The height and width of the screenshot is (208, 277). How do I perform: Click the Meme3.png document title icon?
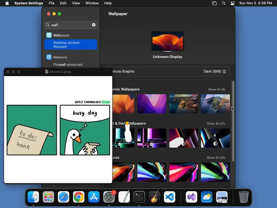47,71
